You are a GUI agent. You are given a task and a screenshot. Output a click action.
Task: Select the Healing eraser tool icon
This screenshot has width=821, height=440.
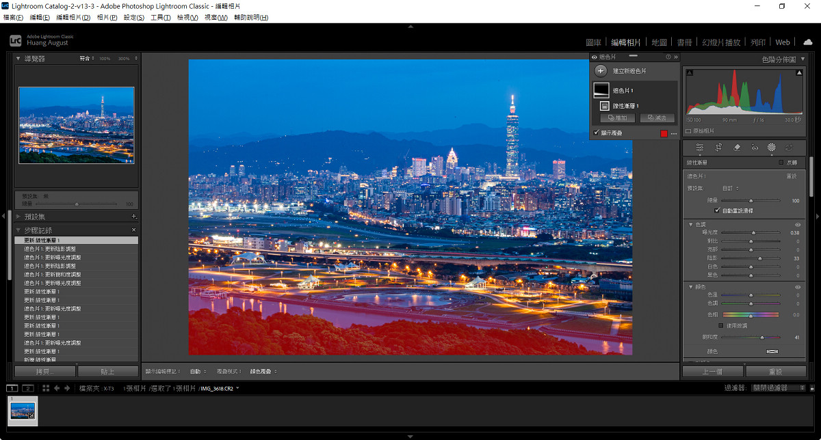click(x=737, y=148)
